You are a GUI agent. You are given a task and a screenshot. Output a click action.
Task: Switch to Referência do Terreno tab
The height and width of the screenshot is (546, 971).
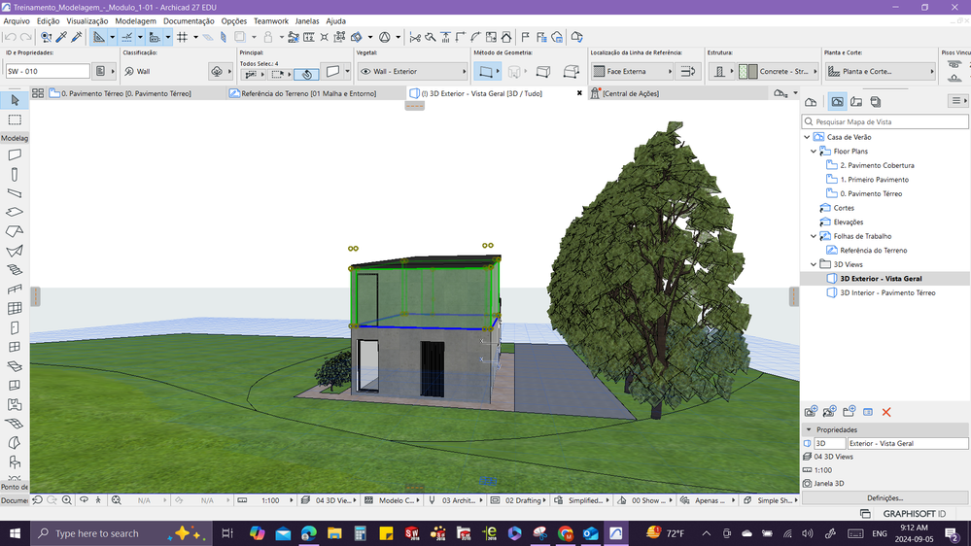pos(308,93)
